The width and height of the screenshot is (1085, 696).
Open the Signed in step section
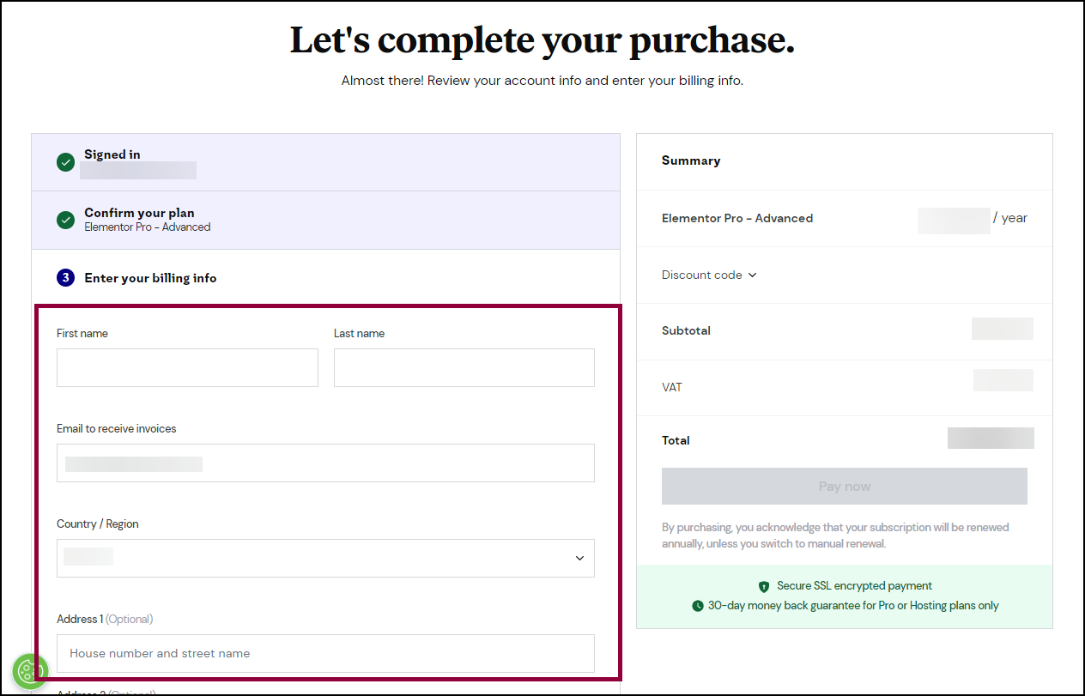pyautogui.click(x=325, y=162)
